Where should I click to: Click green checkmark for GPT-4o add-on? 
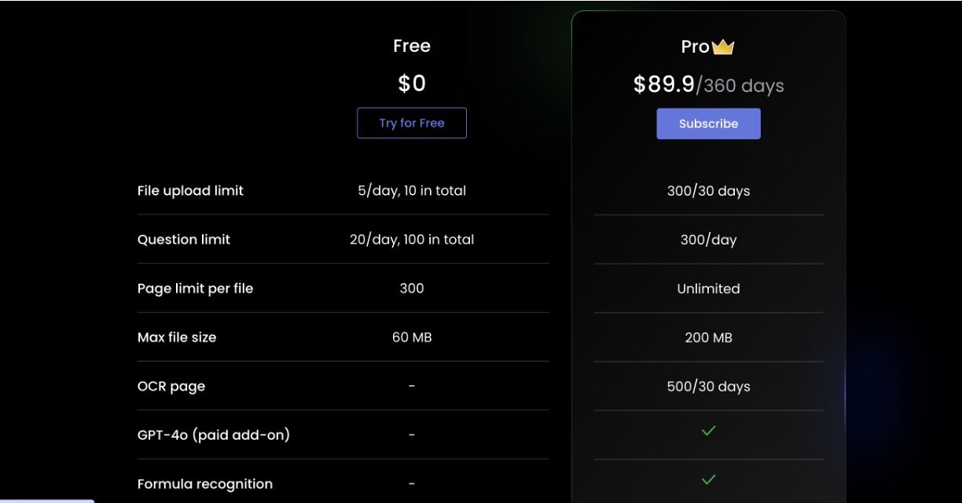[708, 431]
